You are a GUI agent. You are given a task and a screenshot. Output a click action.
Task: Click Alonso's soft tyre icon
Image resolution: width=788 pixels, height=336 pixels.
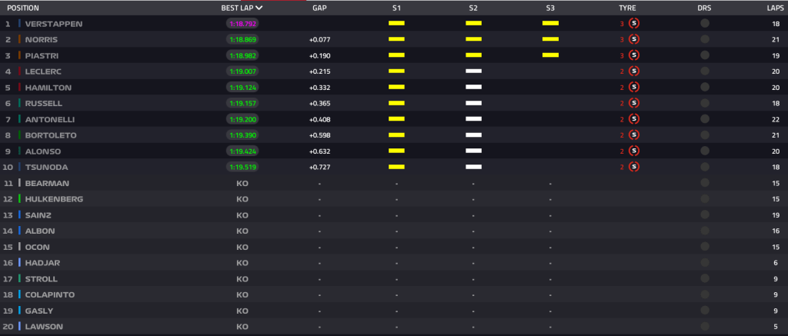click(634, 151)
